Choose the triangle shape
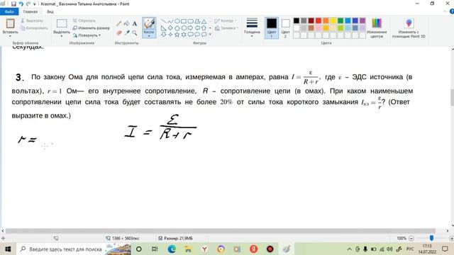 pos(204,21)
